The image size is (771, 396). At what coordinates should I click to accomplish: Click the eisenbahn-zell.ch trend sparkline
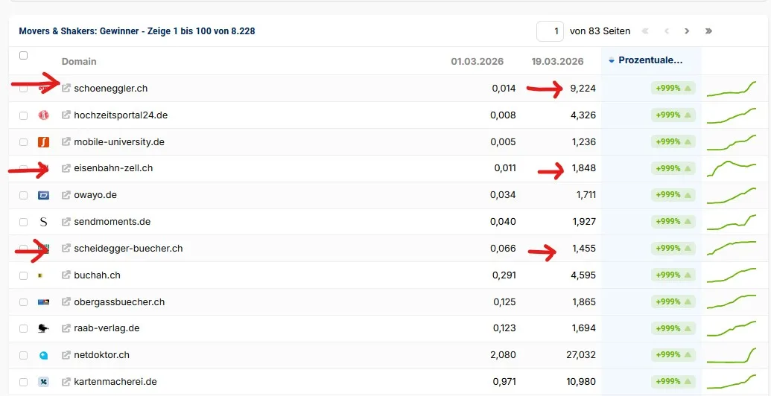[x=732, y=168]
